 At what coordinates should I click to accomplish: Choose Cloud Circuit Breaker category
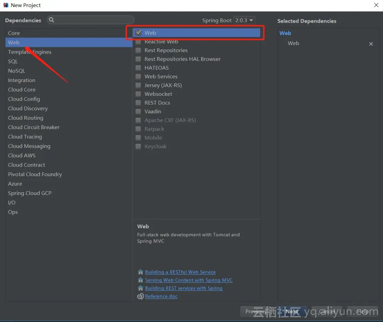69,127
